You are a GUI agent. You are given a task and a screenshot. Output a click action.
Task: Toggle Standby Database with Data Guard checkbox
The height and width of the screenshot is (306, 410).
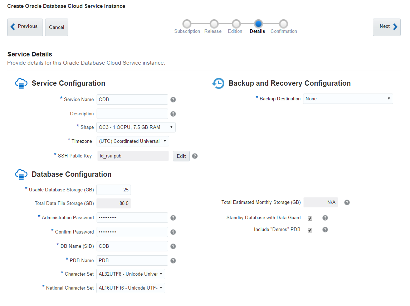point(310,219)
